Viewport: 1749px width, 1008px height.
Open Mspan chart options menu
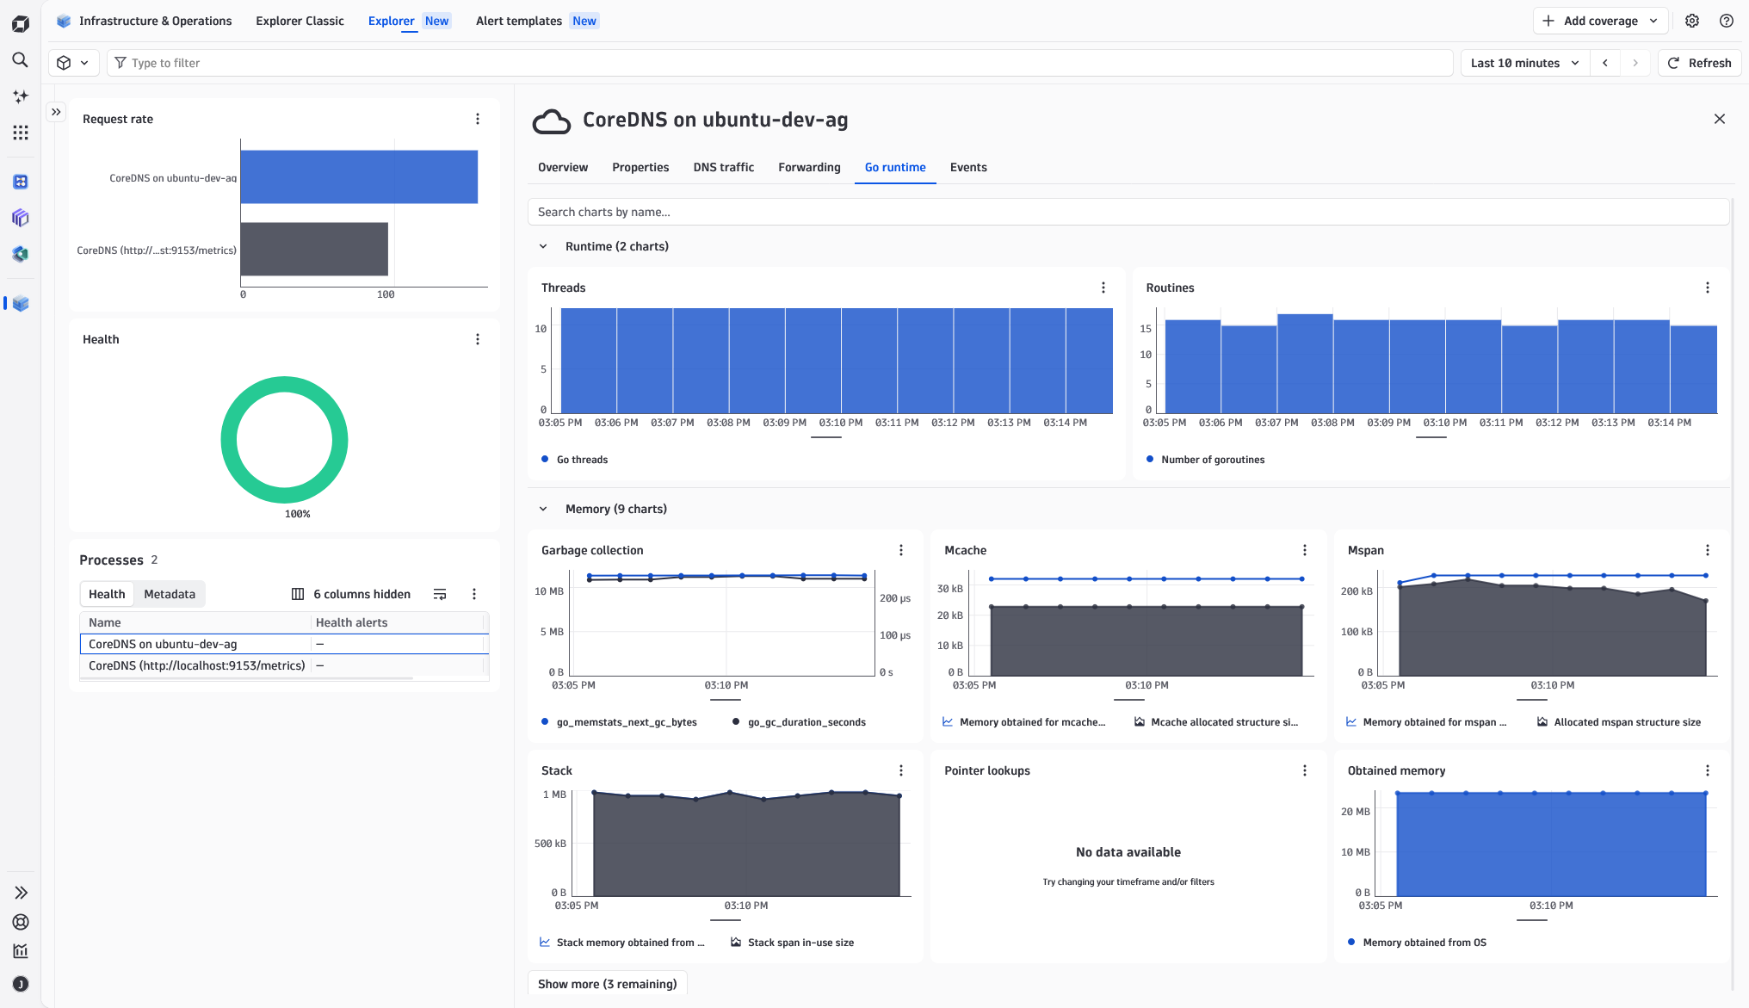pos(1708,550)
